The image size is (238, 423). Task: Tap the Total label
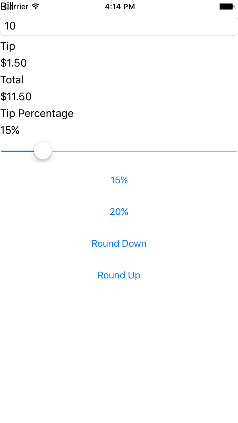(12, 80)
